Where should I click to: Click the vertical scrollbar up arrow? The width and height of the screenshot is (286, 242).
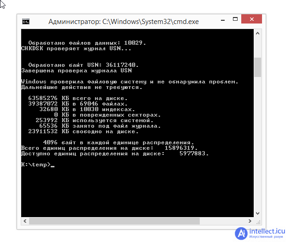(x=257, y=33)
